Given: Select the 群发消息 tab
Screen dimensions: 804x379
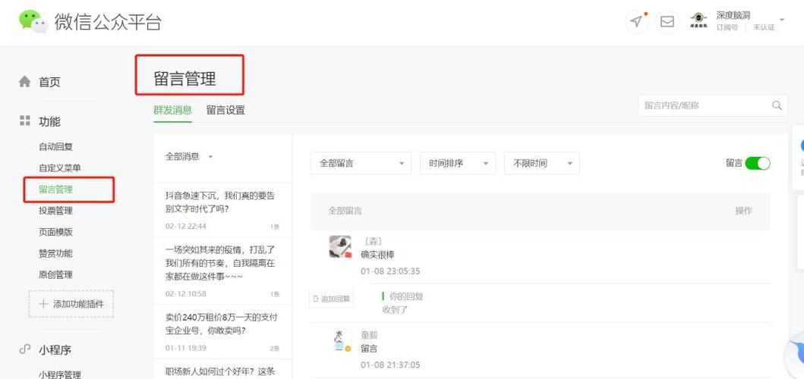Looking at the screenshot, I should pyautogui.click(x=172, y=110).
